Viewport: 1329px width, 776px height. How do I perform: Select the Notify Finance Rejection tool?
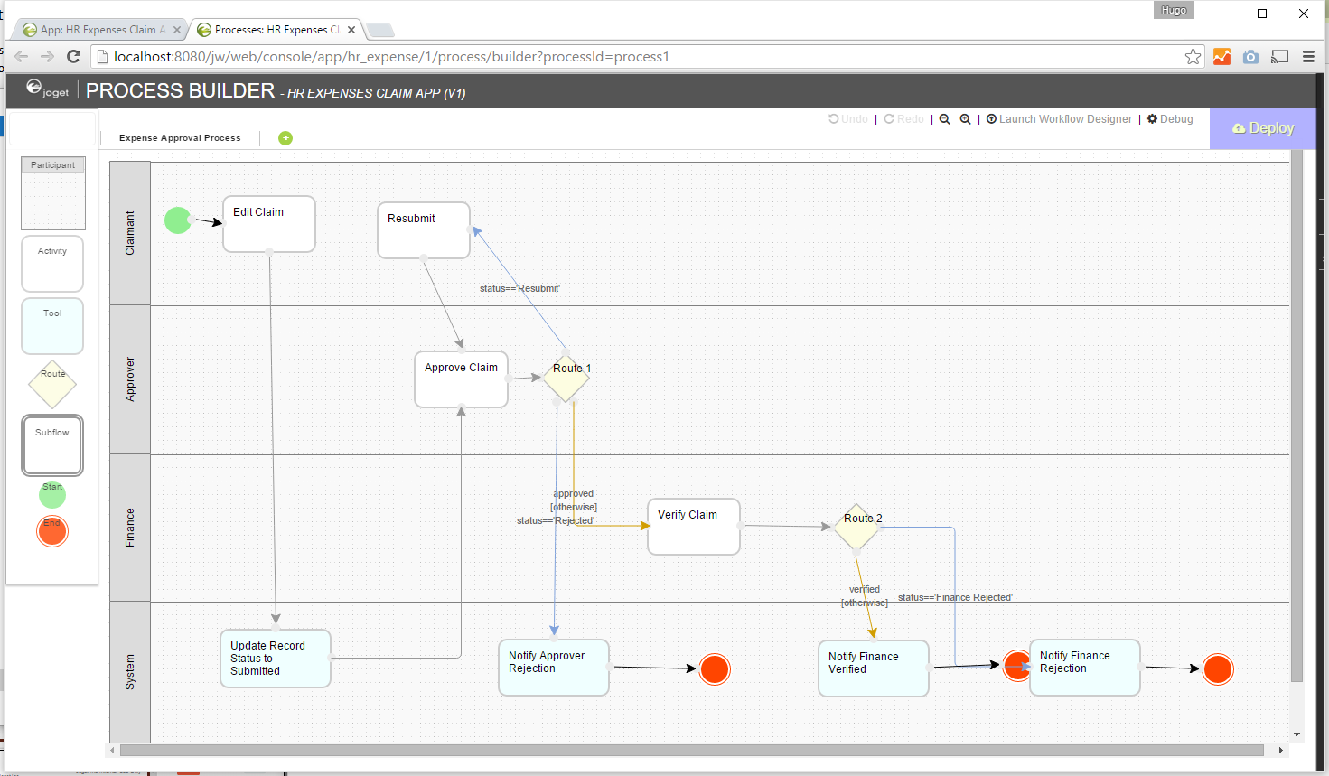[1085, 668]
